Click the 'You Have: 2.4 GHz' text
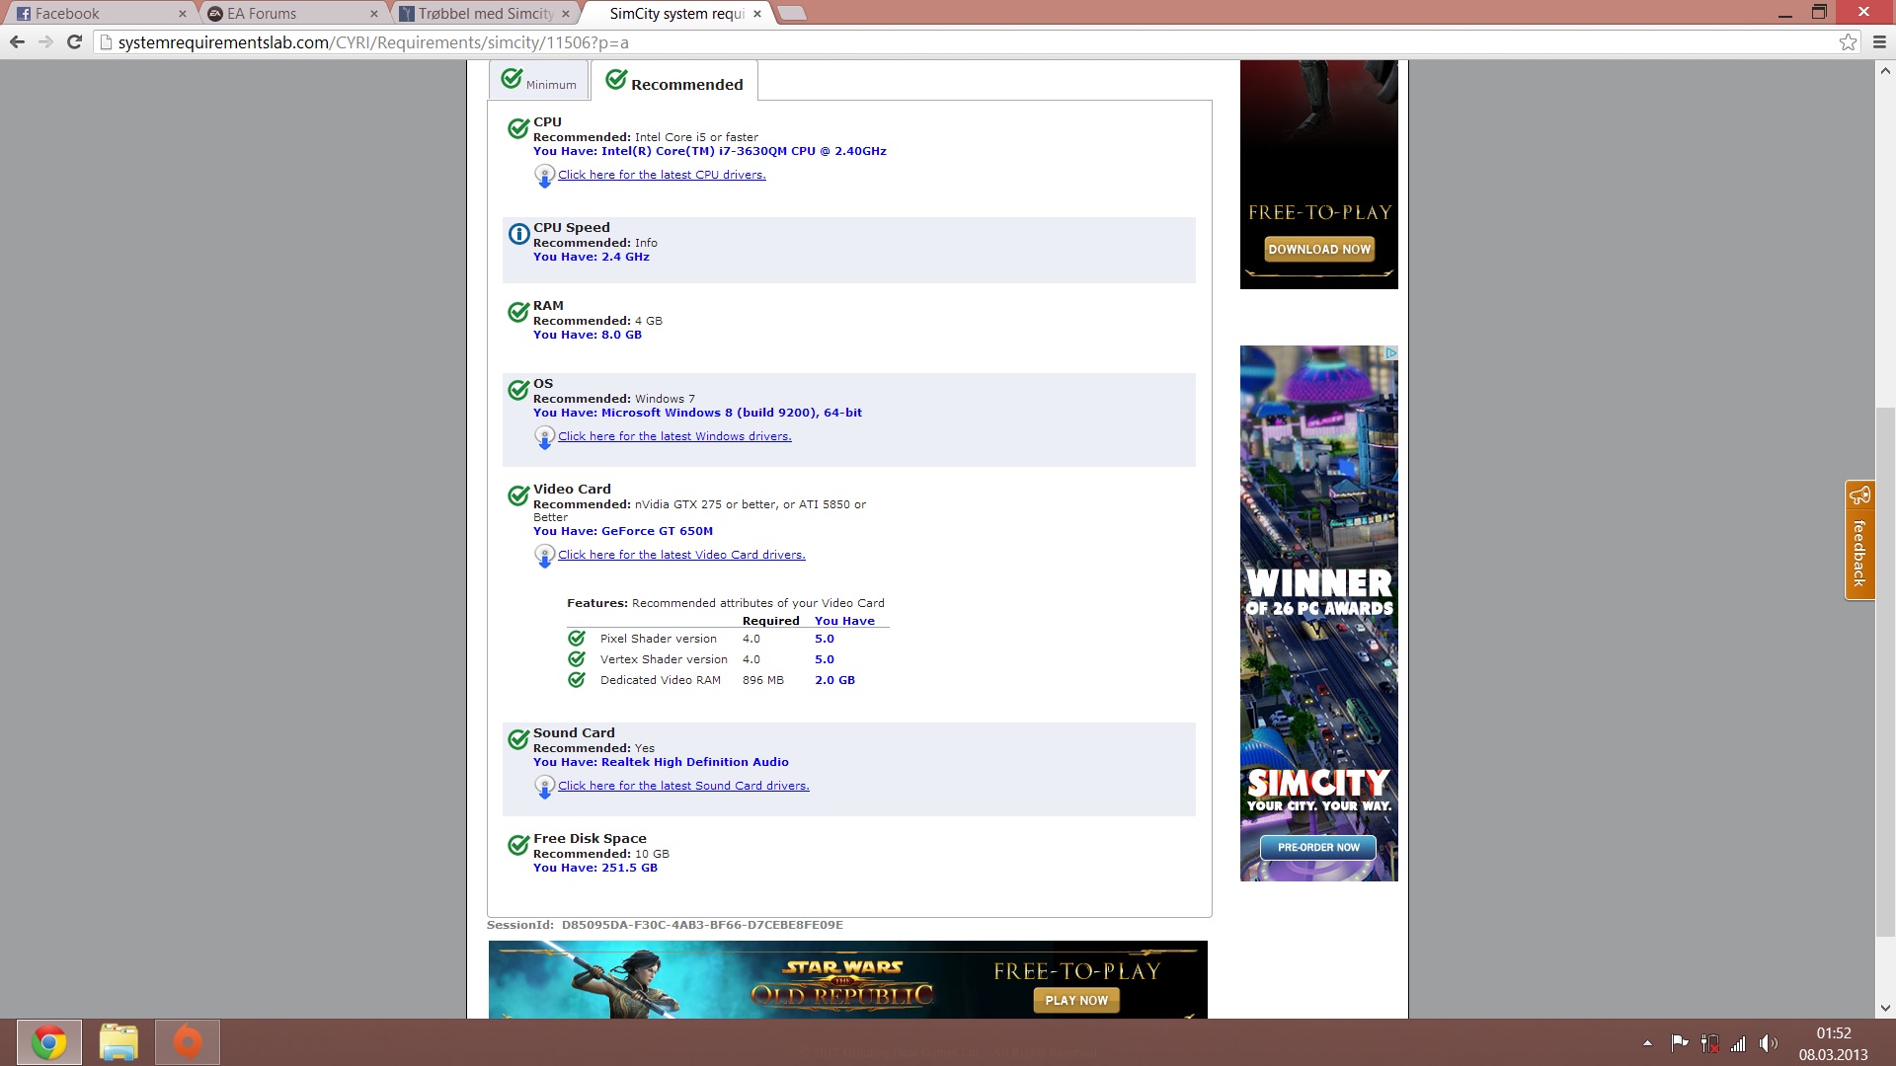The height and width of the screenshot is (1066, 1896). tap(592, 257)
